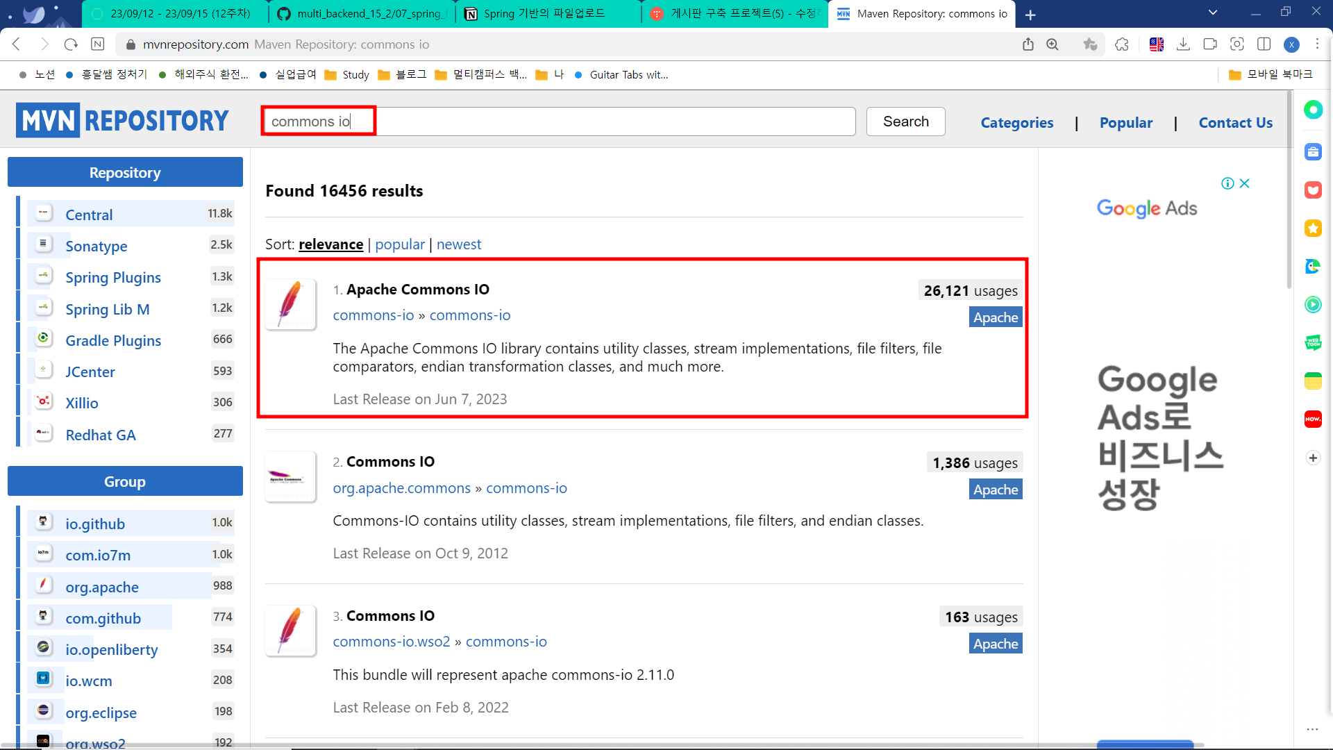Viewport: 1333px width, 750px height.
Task: Open the downloads icon in toolbar
Action: 1184,44
